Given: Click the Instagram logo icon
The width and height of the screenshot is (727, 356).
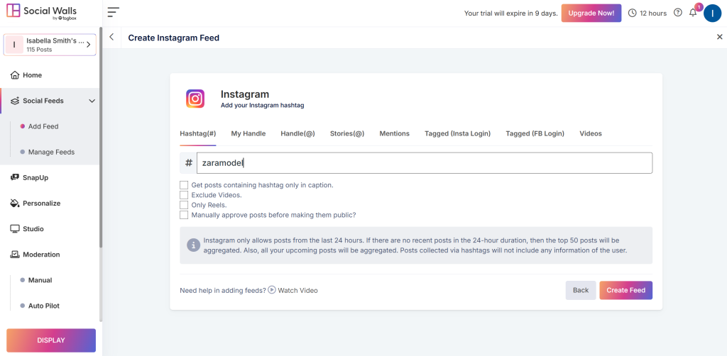Looking at the screenshot, I should coord(195,99).
